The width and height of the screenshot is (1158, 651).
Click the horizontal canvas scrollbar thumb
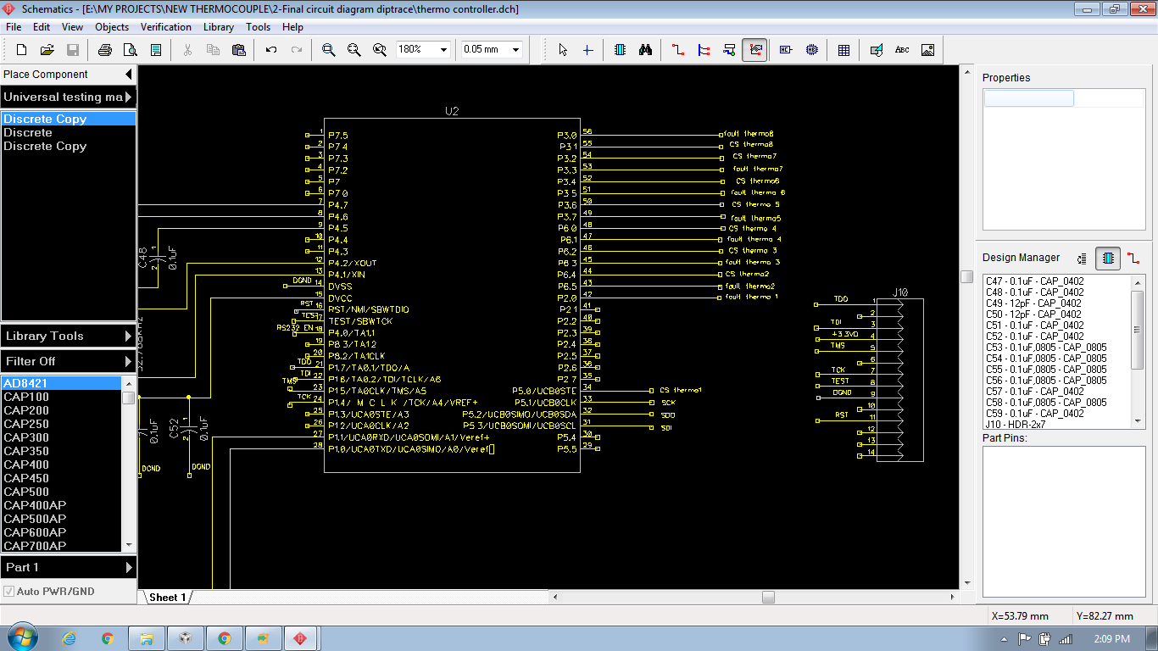click(768, 597)
